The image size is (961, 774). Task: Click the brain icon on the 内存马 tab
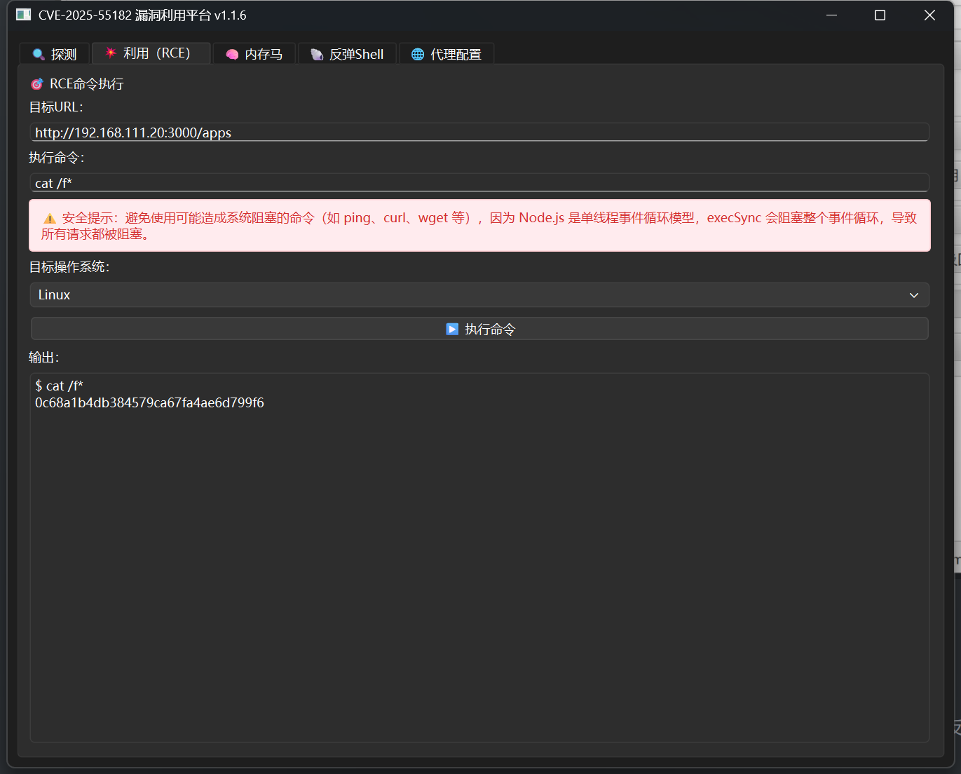[232, 54]
